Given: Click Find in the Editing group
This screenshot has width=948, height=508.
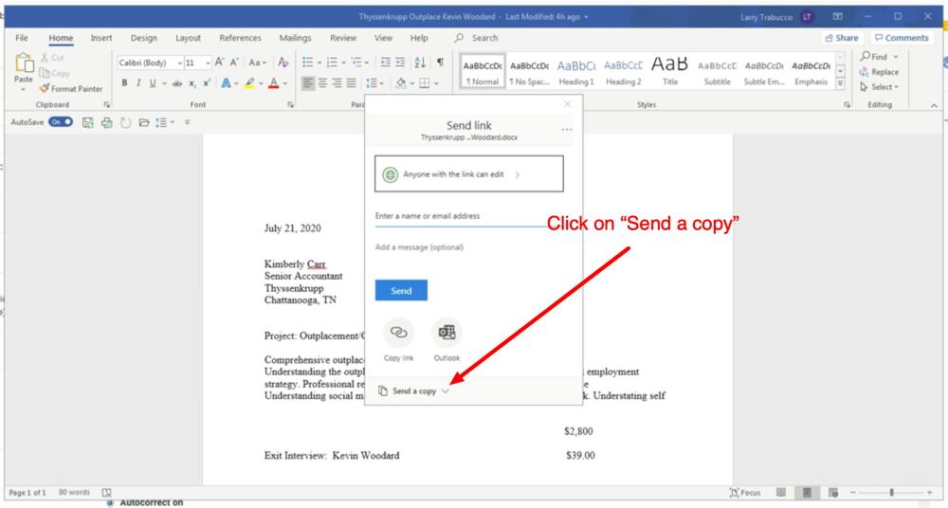Looking at the screenshot, I should pos(879,56).
